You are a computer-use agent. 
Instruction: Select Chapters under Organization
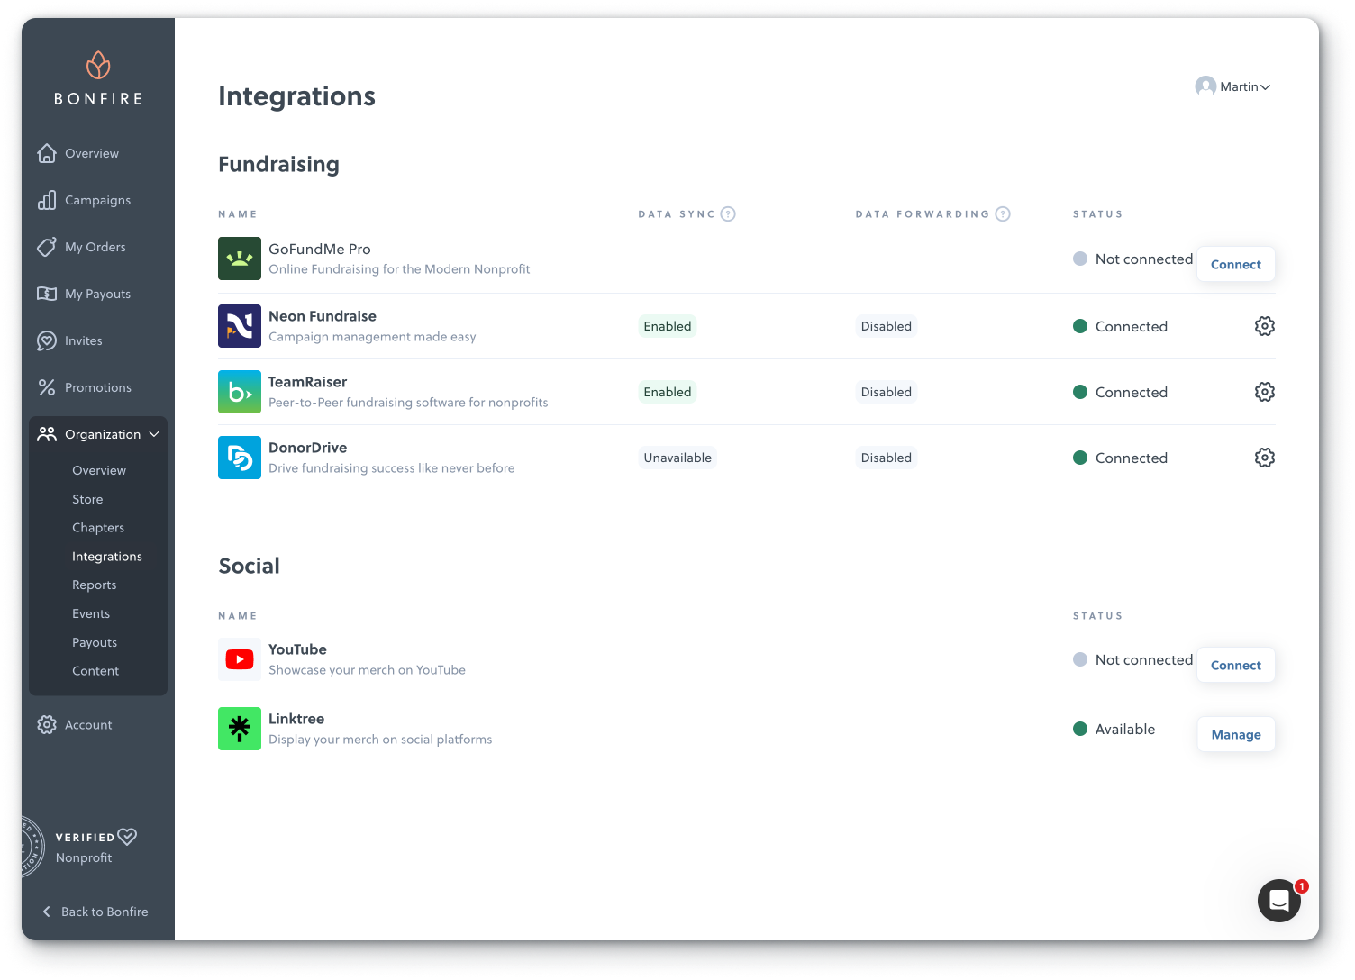pyautogui.click(x=98, y=528)
